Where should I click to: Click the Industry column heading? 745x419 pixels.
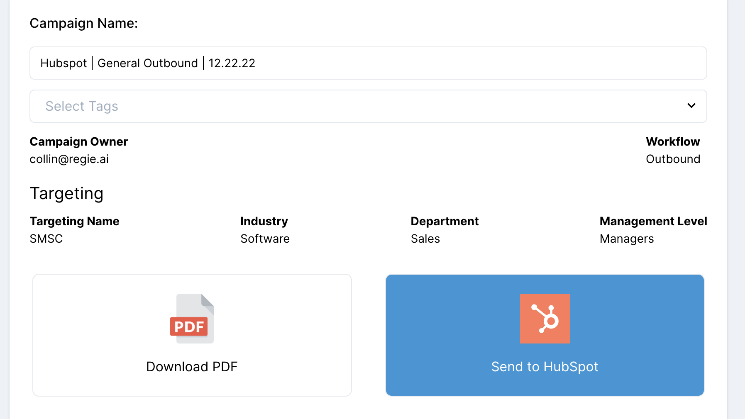pyautogui.click(x=264, y=222)
